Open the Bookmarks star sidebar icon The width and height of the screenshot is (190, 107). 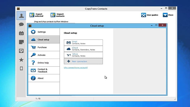coord(21,60)
